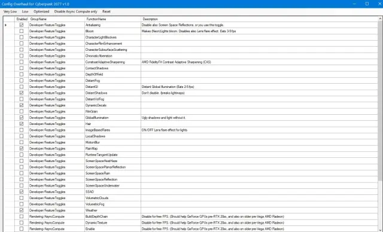This screenshot has height=232, width=383.
Task: Reset all config toggles
Action: point(107,11)
